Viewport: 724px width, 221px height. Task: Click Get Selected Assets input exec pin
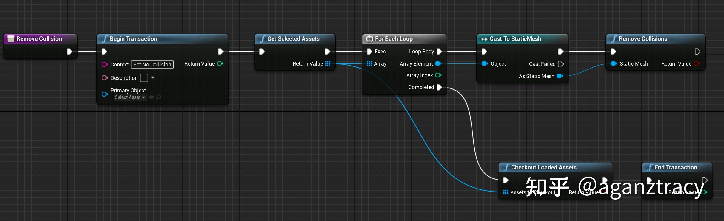[x=262, y=52]
